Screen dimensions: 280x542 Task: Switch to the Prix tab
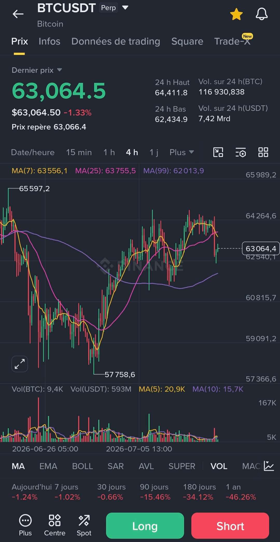coord(19,41)
